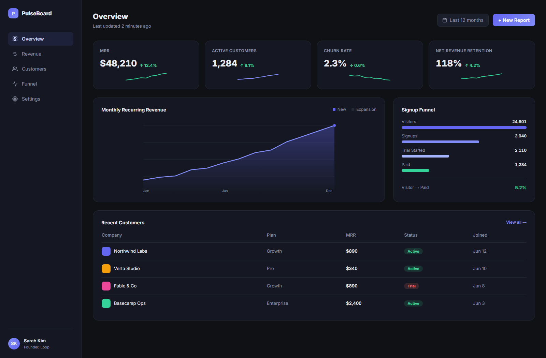Click the Enterprise plan cell
Screen dimensions: 546x358
[x=277, y=303]
